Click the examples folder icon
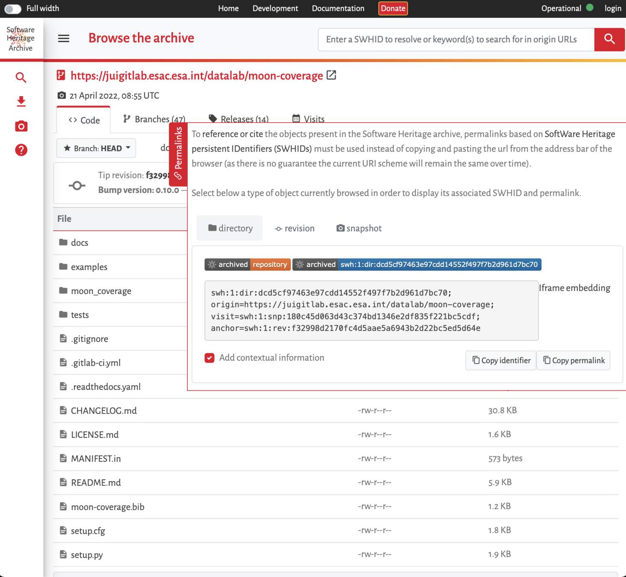626x577 pixels. (x=63, y=266)
